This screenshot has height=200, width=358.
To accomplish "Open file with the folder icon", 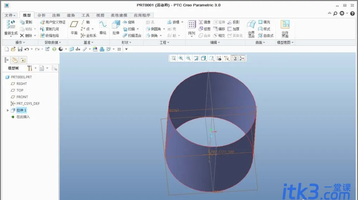I will tap(13, 49).
